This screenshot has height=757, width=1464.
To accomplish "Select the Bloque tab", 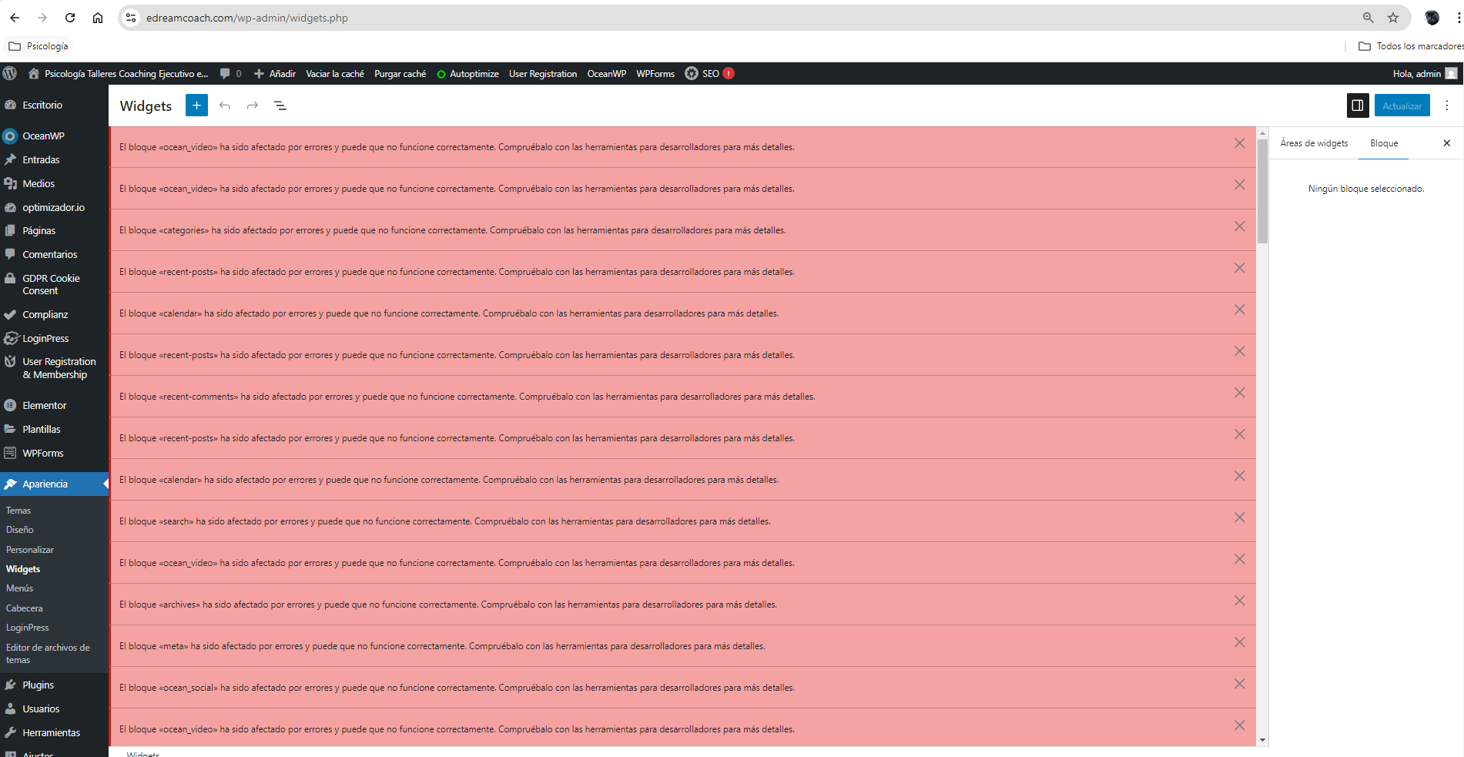I will coord(1384,143).
